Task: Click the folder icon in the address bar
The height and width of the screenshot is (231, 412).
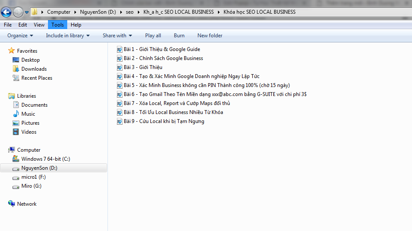Action: 34,12
